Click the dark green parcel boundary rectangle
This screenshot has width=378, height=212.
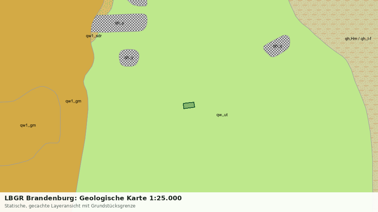189,106
